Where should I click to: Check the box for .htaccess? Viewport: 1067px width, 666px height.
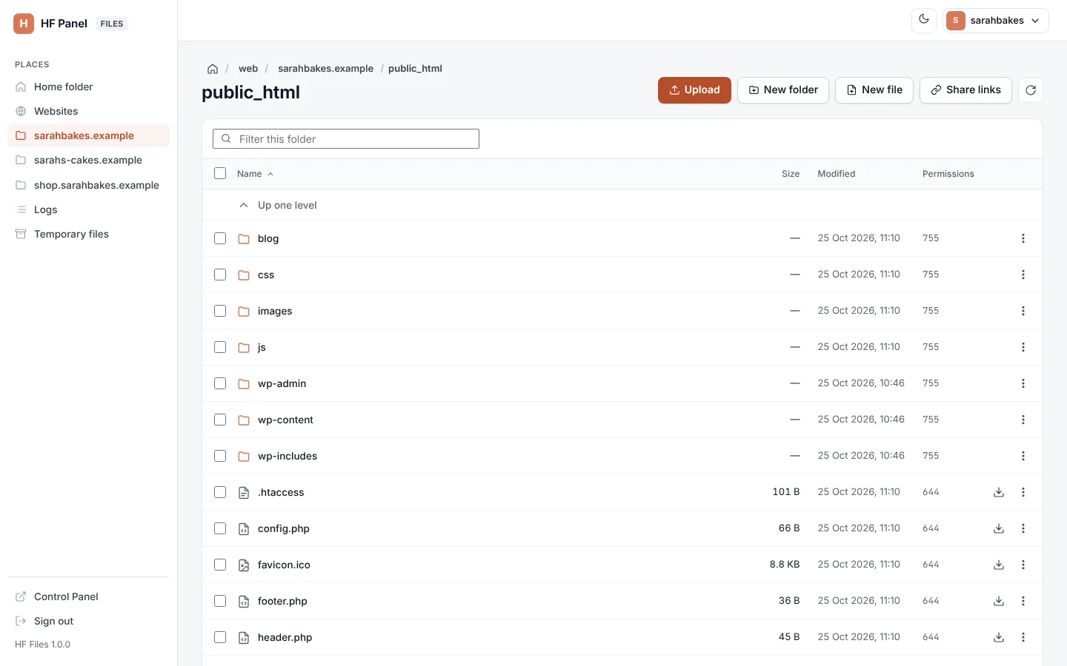[x=220, y=492]
